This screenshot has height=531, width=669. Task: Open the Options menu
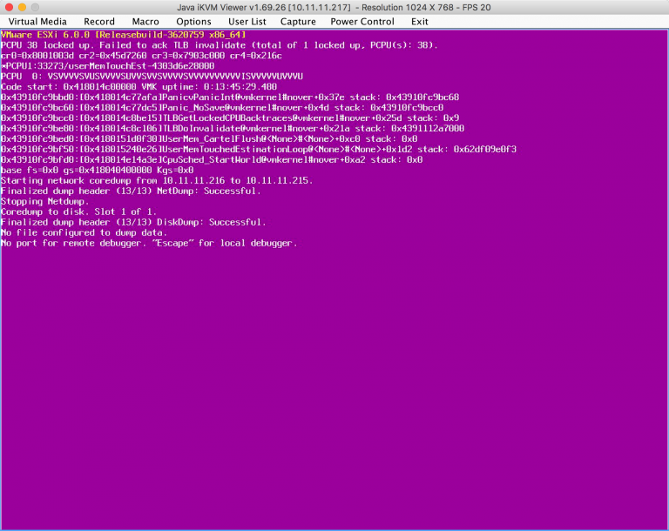193,21
